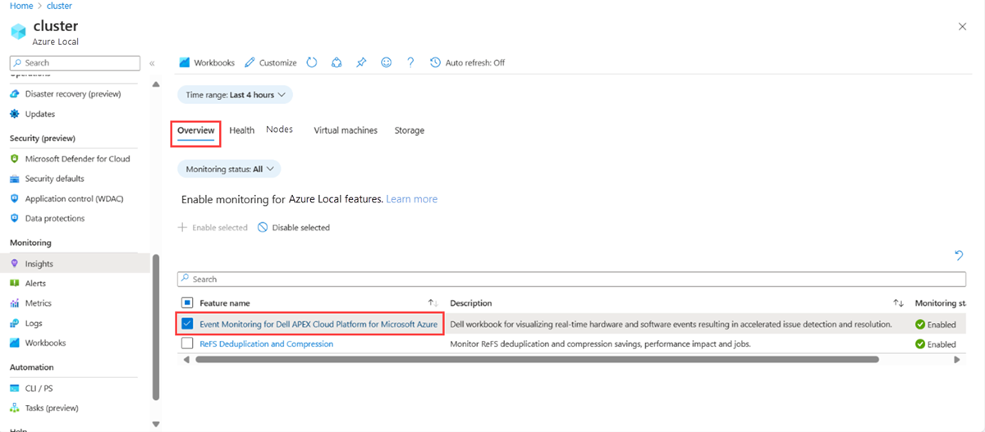Viewport: 985px width, 432px height.
Task: Click the Customize pencil button
Action: 271,62
